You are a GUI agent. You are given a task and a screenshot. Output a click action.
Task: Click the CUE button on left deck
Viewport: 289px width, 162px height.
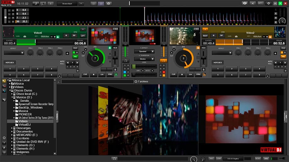pos(85,74)
